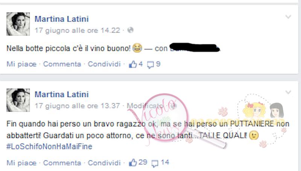Click winking emoji in the second post
301x171 pixels.
(254, 135)
